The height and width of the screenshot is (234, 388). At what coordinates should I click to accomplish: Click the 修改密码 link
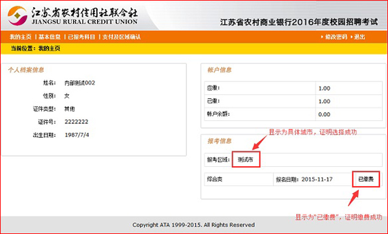point(336,37)
